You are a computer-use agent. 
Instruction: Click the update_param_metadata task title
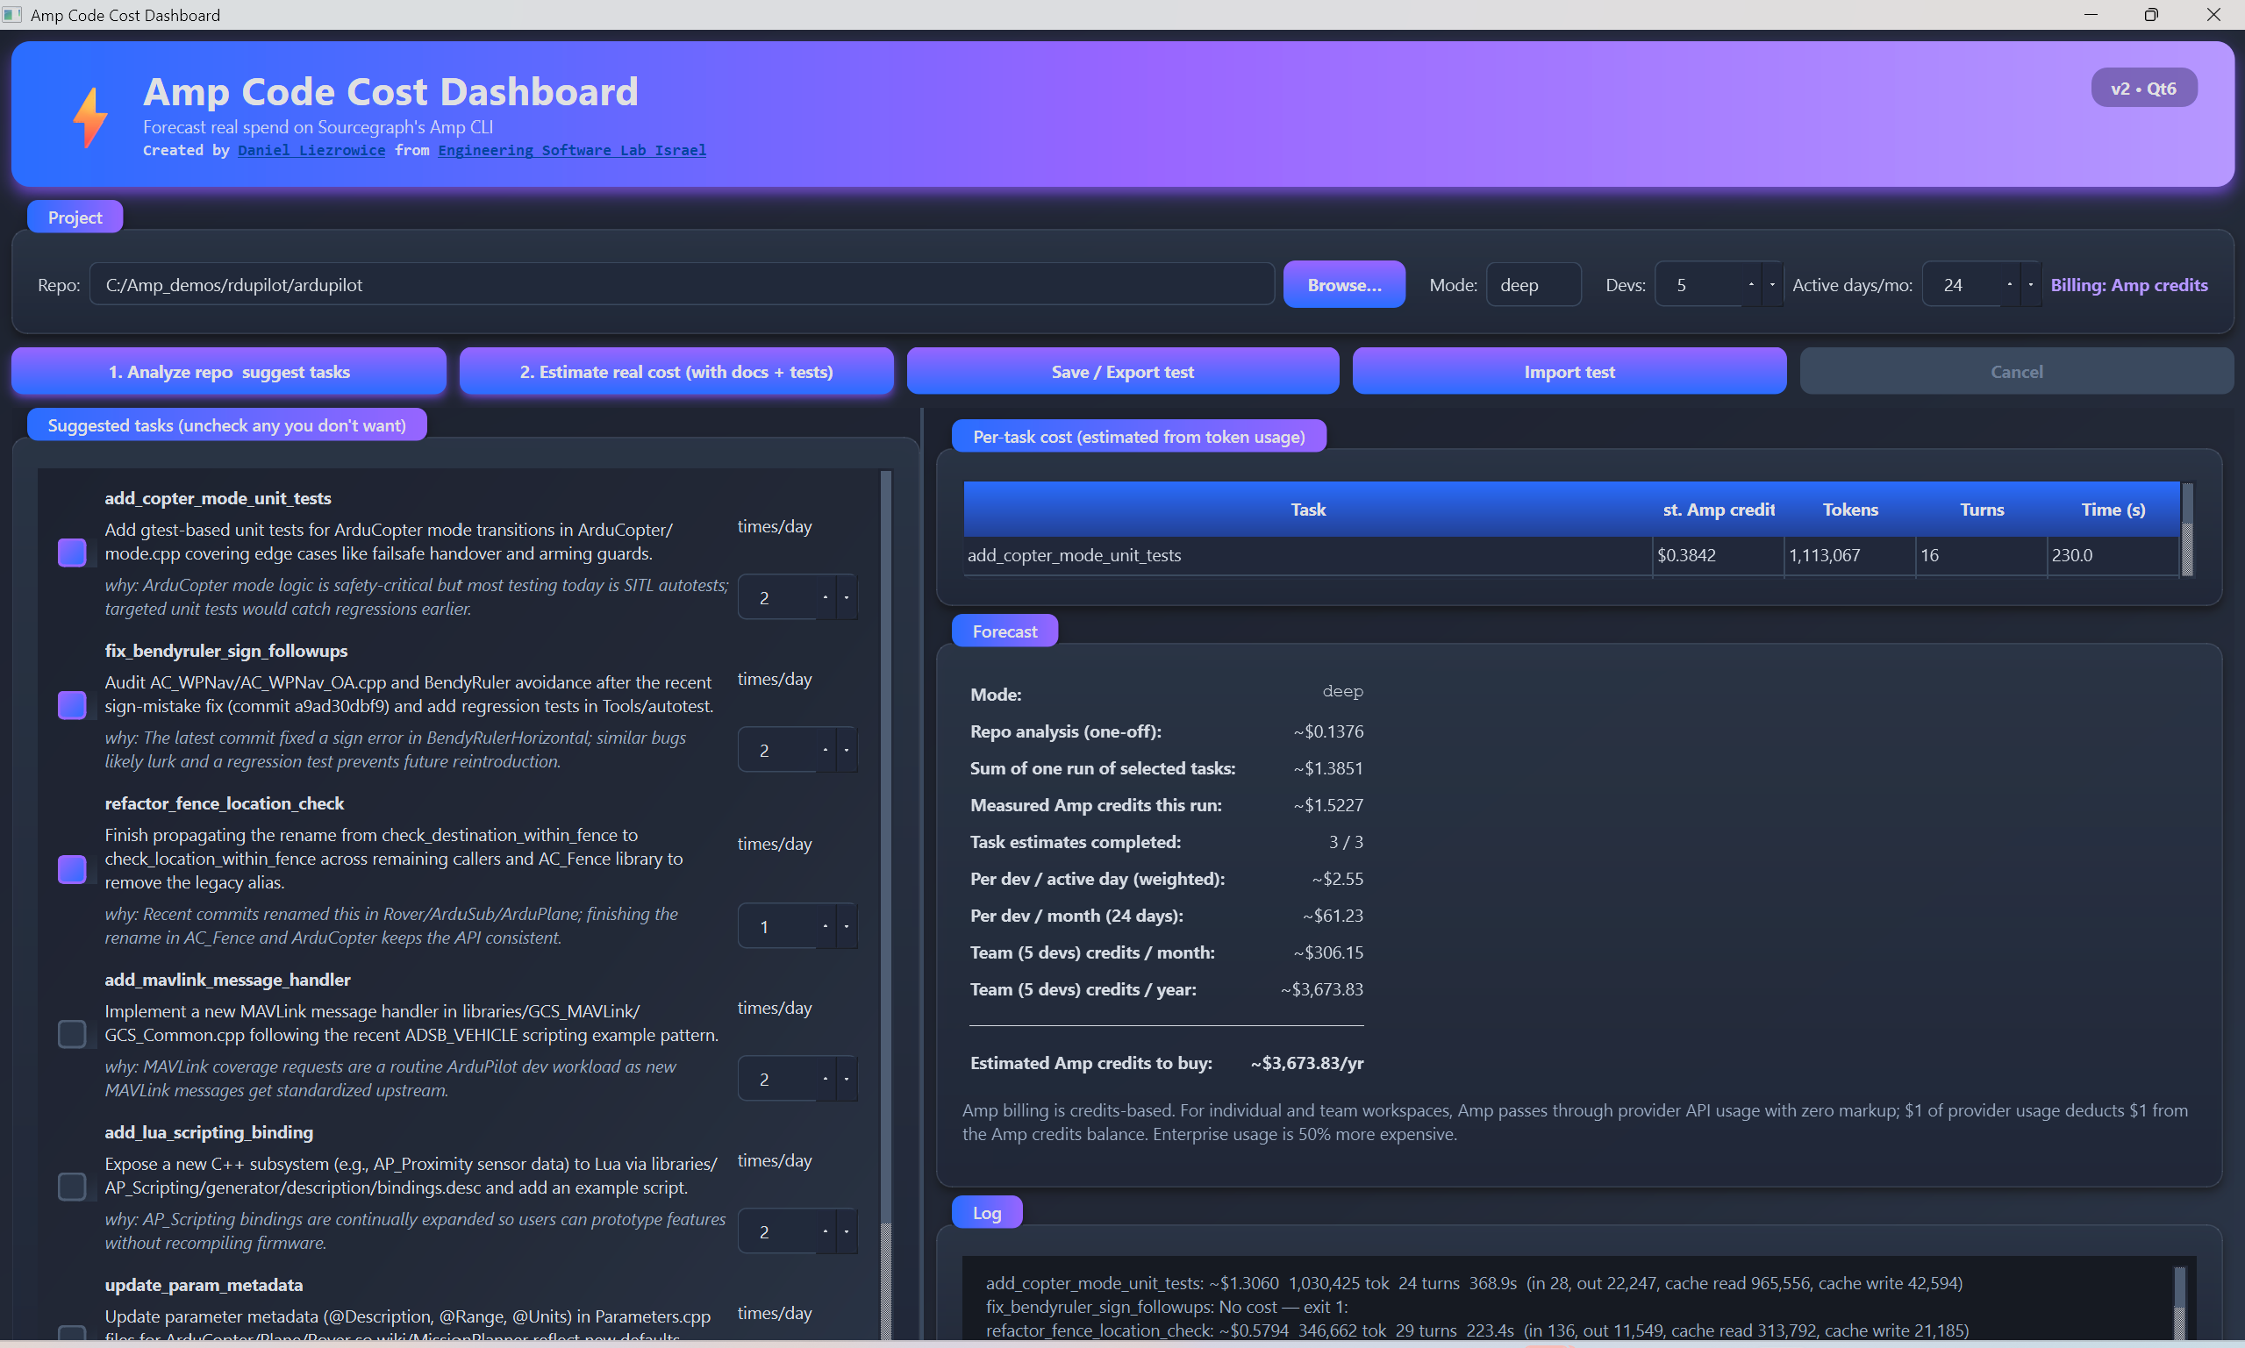[x=204, y=1286]
